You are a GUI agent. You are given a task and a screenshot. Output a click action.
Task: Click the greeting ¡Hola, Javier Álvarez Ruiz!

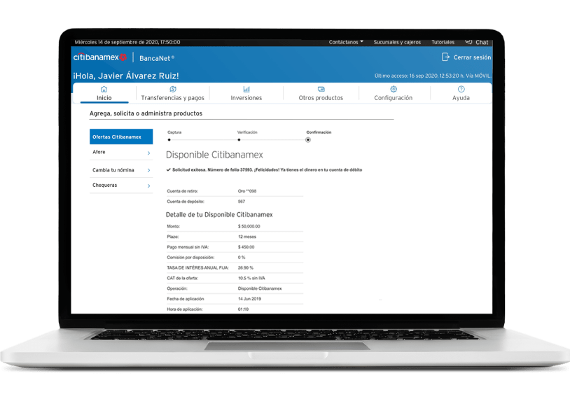[x=126, y=76]
